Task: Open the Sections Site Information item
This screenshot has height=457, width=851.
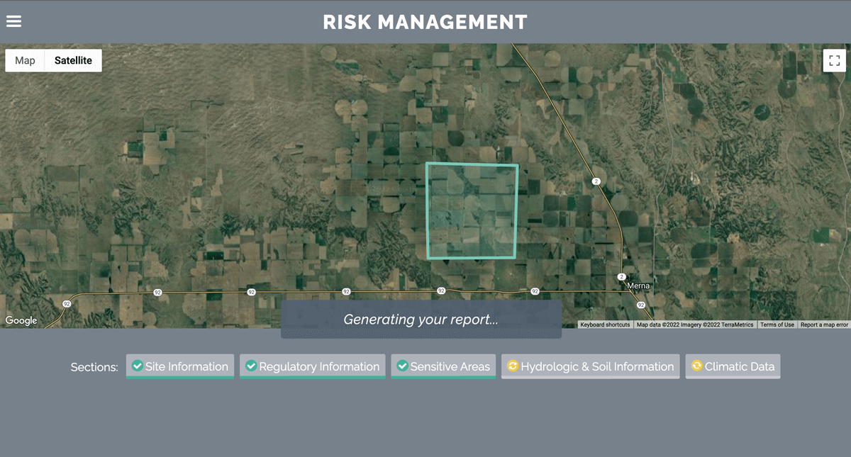Action: (x=180, y=366)
